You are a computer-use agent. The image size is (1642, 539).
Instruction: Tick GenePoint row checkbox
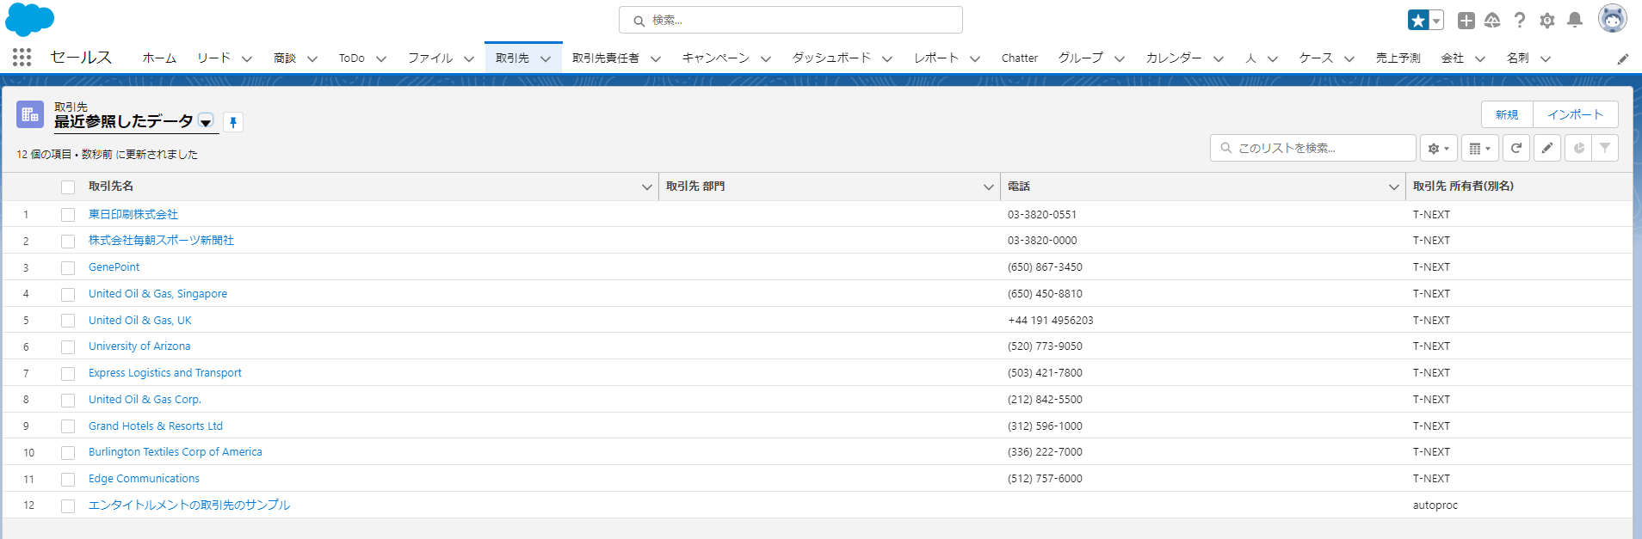[68, 268]
